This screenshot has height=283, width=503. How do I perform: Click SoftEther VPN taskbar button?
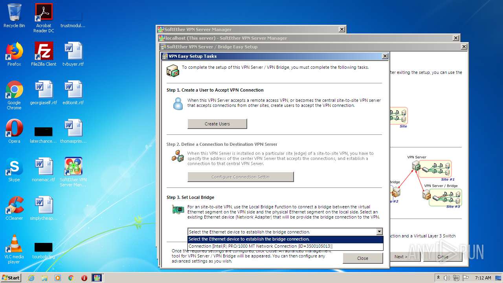(97, 278)
